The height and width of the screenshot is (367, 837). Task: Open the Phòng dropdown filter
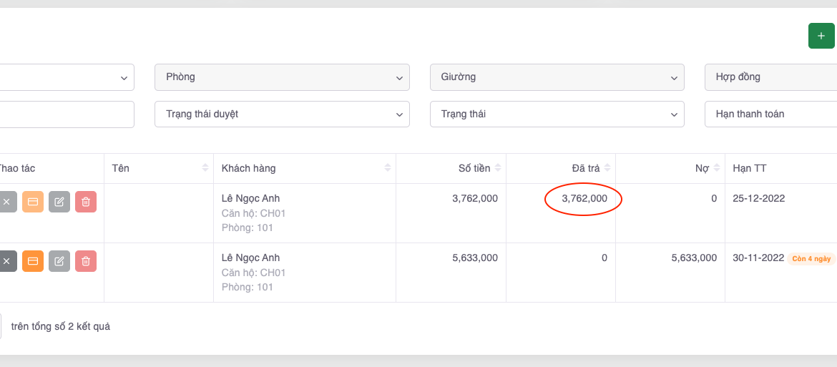(x=282, y=77)
